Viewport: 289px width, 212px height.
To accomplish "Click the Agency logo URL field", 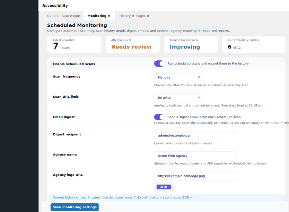I will pyautogui.click(x=195, y=176).
